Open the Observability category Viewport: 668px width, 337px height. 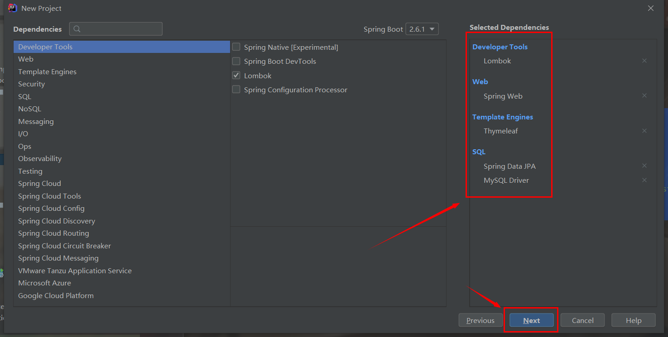point(122,159)
